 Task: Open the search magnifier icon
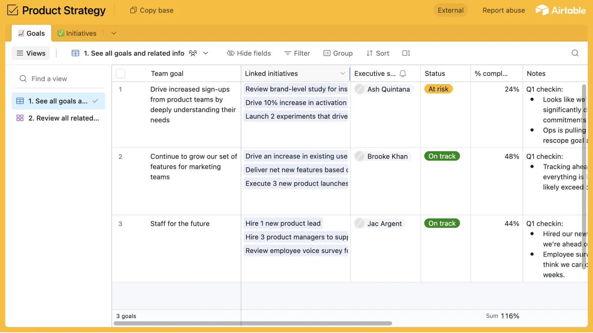[x=575, y=53]
